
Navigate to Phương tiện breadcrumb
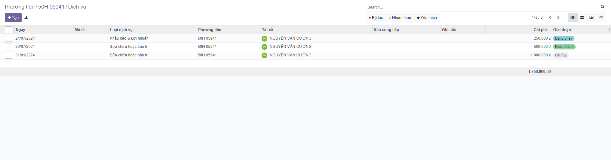click(19, 7)
